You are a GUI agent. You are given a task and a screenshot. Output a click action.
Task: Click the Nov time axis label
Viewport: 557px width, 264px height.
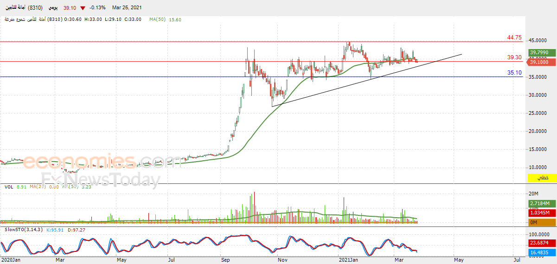coord(282,260)
